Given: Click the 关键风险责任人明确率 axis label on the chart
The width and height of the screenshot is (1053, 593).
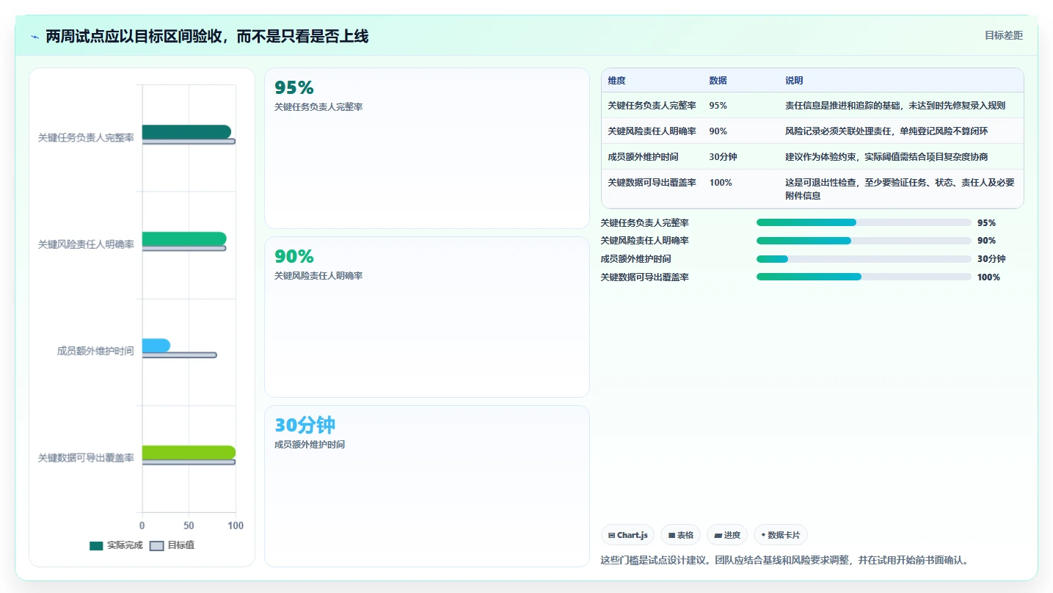Looking at the screenshot, I should tap(86, 244).
